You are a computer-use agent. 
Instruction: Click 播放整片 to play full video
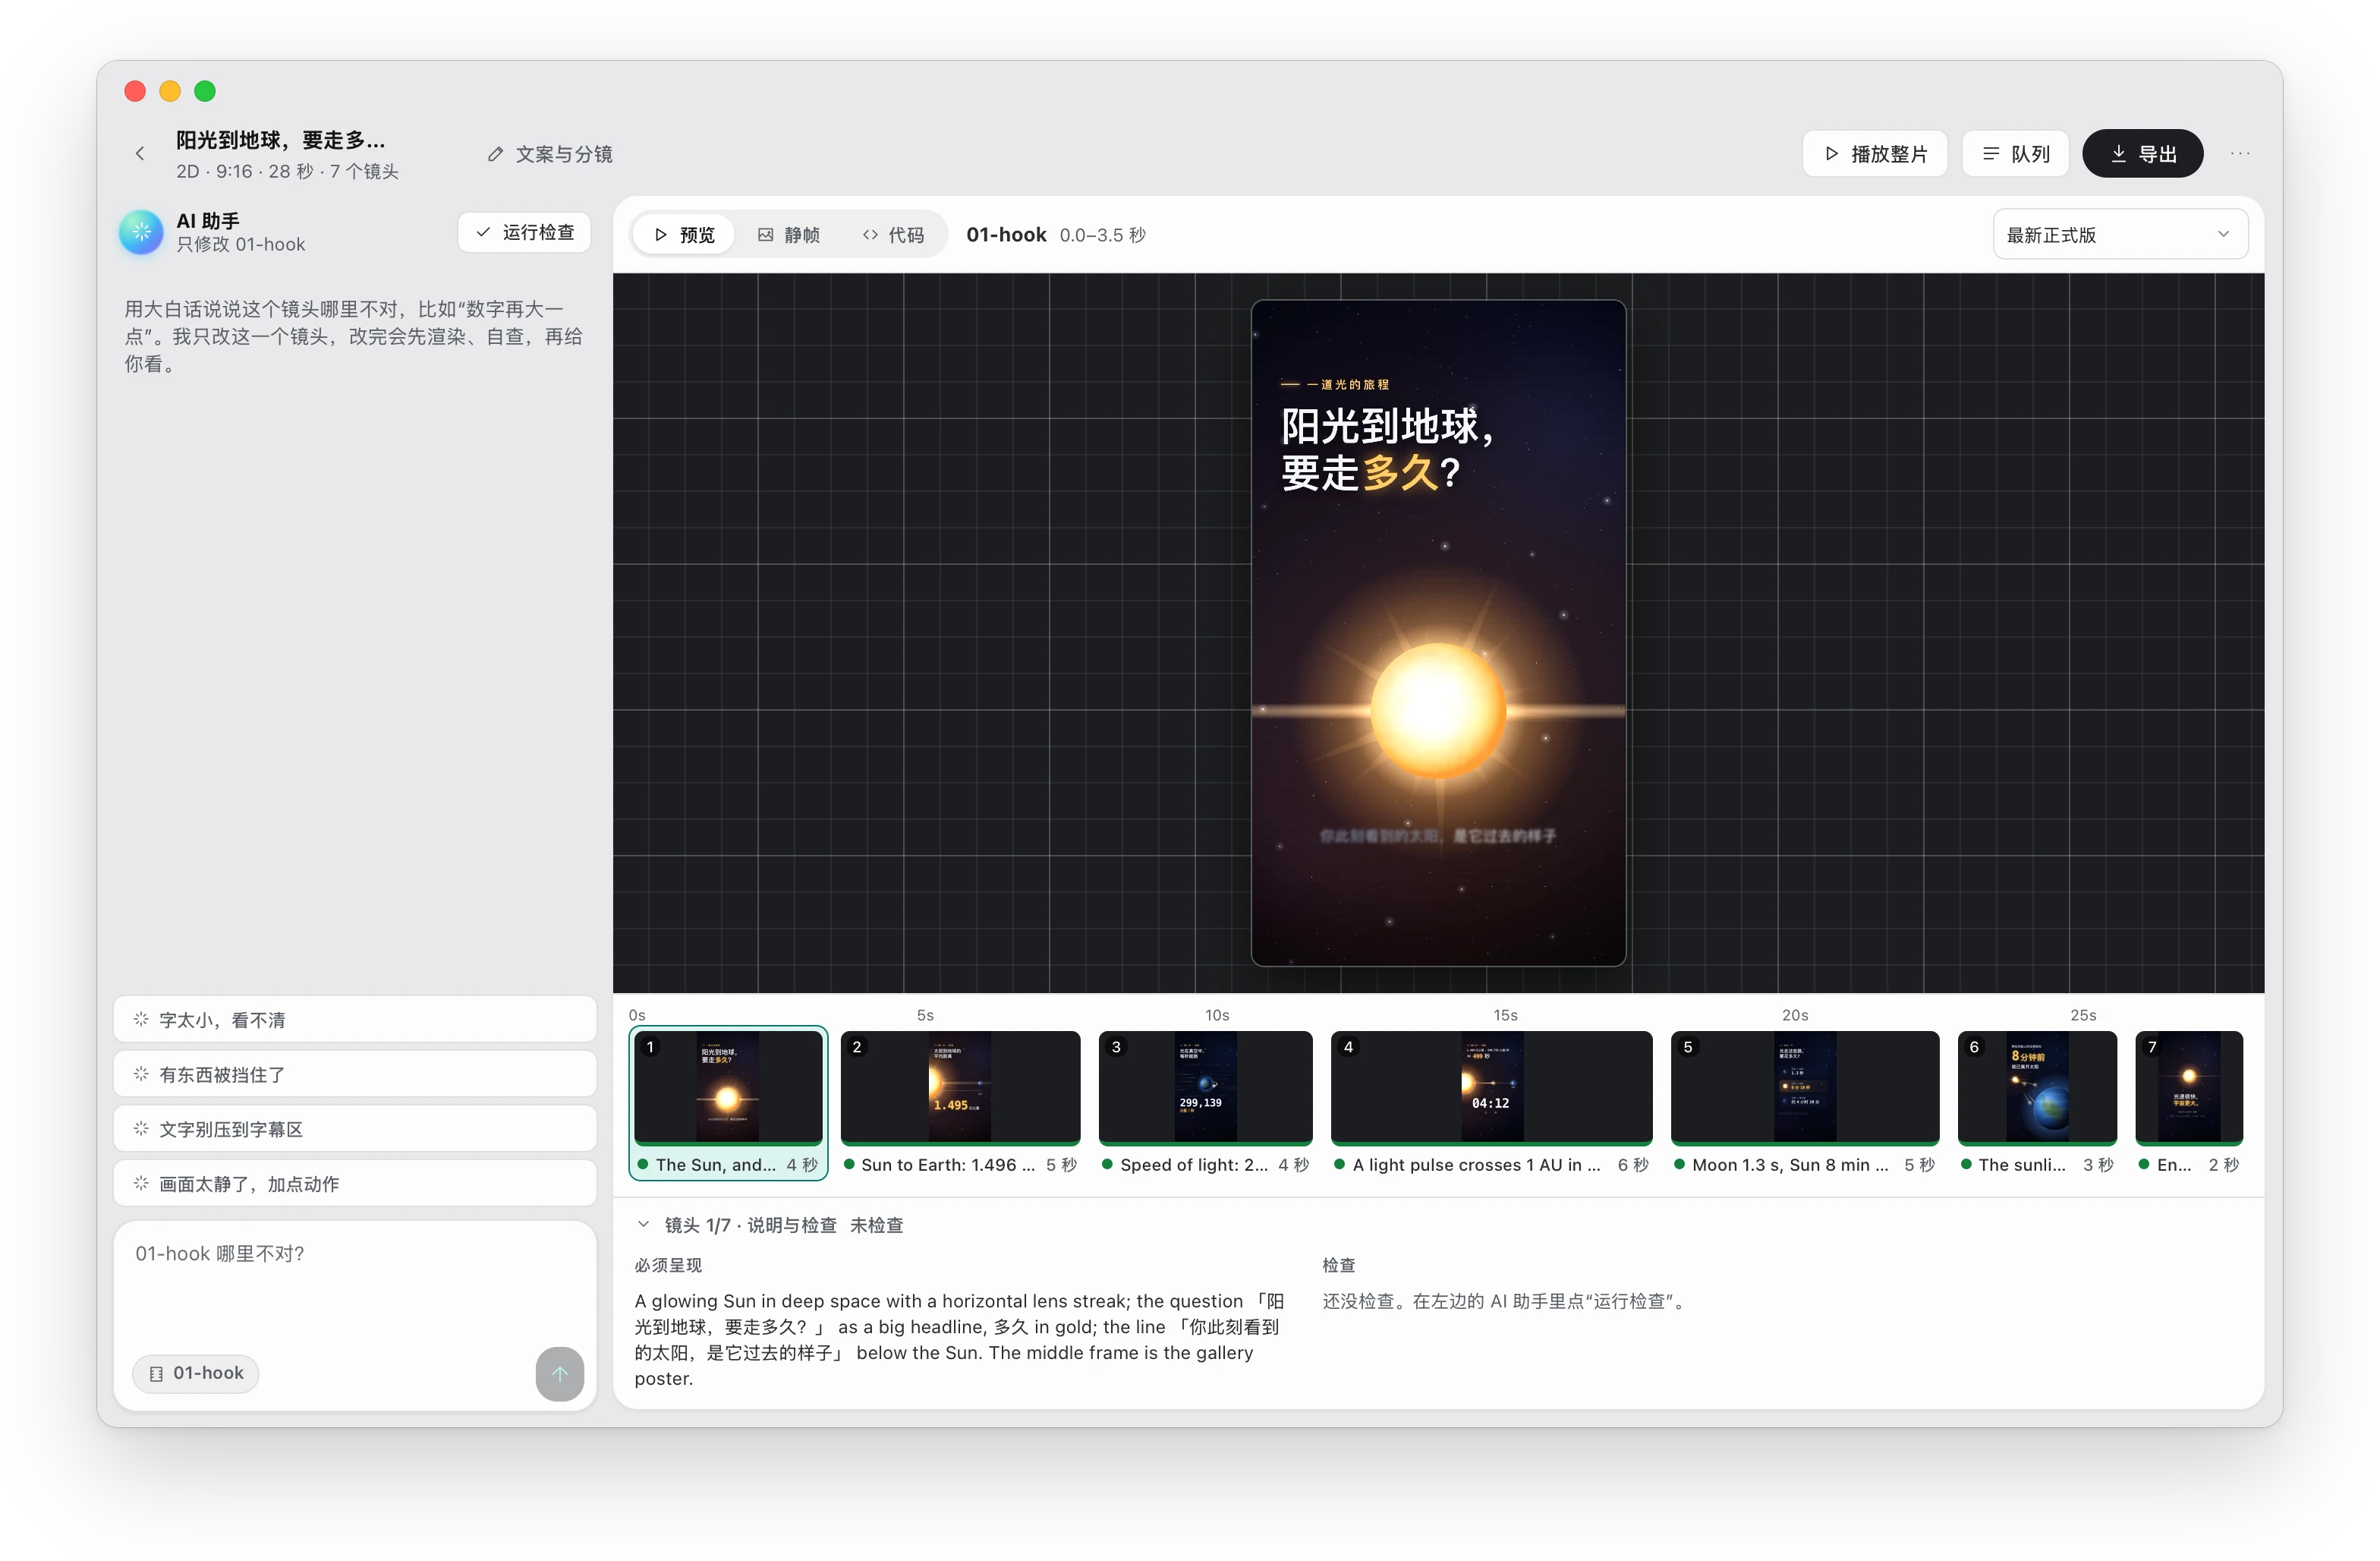(x=1875, y=154)
